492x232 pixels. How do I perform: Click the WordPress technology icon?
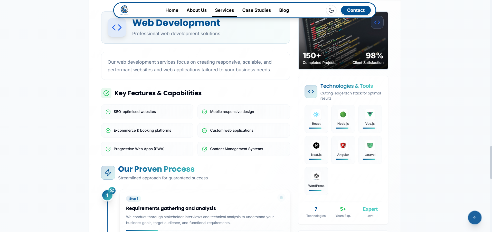point(316,176)
